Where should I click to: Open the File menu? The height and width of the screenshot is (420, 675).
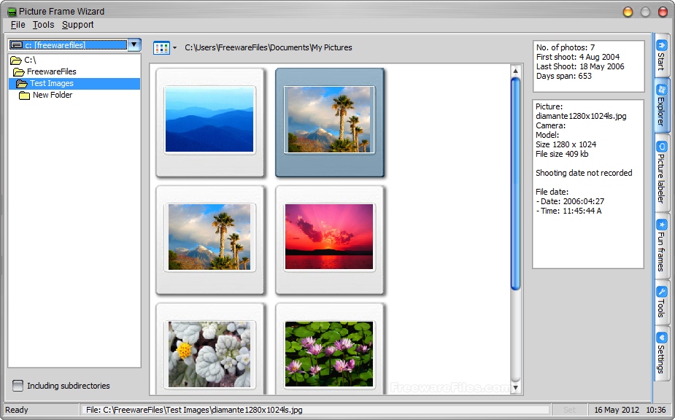[18, 25]
